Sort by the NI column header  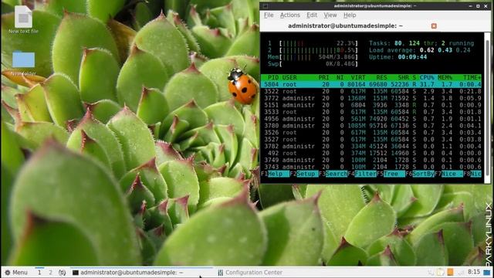click(340, 77)
